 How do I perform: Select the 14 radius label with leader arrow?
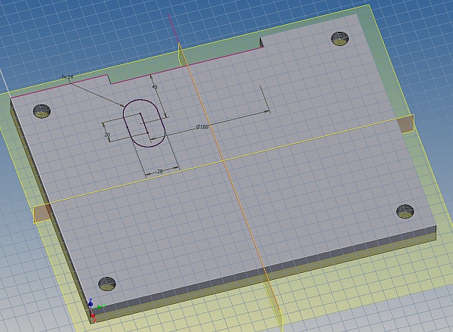(x=68, y=76)
